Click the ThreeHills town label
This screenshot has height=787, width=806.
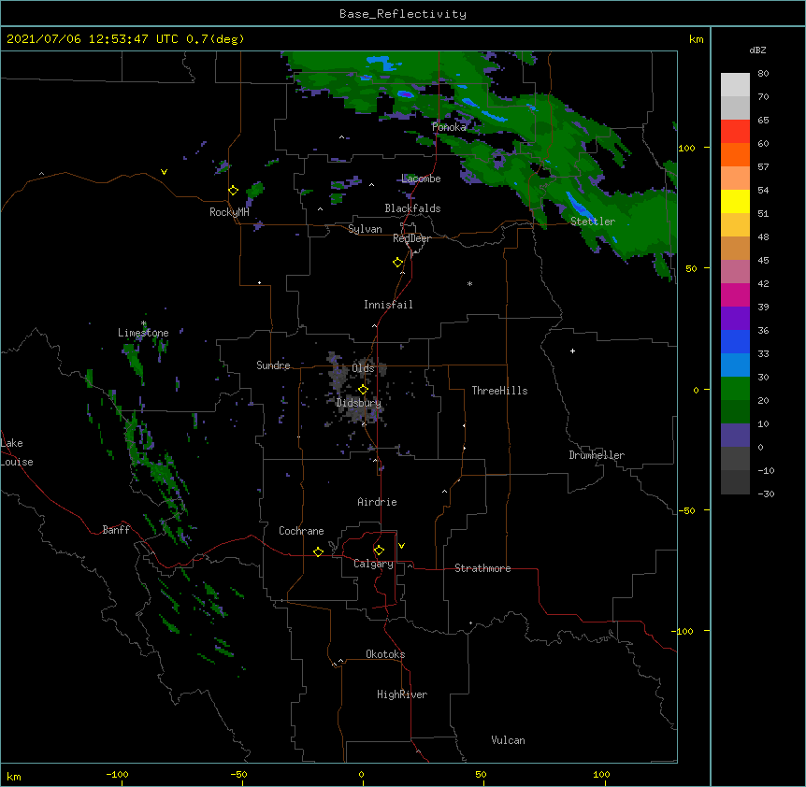tap(499, 391)
